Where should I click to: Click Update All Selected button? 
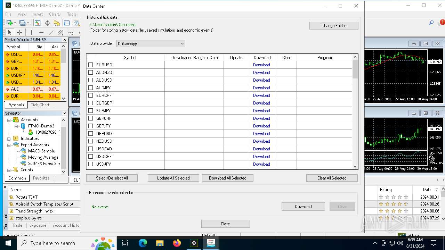(173, 178)
